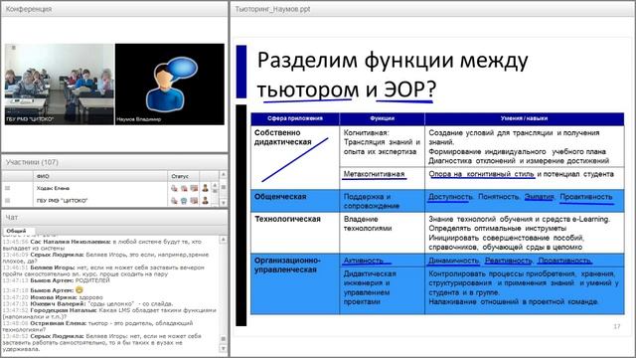Click row marker beside Ходак Елена
Screen dimensions: 636x358
point(7,188)
